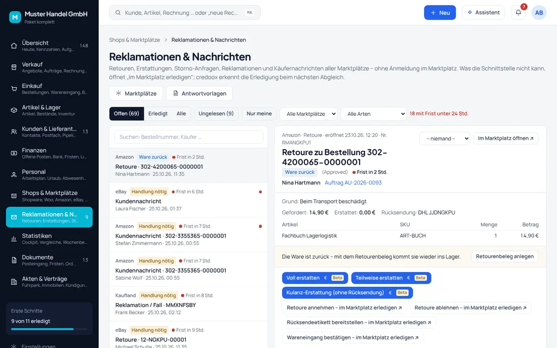The width and height of the screenshot is (557, 348).
Task: Click unread red dot on Laura Fischer message
Action: (x=260, y=192)
